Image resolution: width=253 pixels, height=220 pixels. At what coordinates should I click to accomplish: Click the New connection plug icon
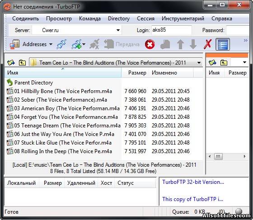coord(76,44)
